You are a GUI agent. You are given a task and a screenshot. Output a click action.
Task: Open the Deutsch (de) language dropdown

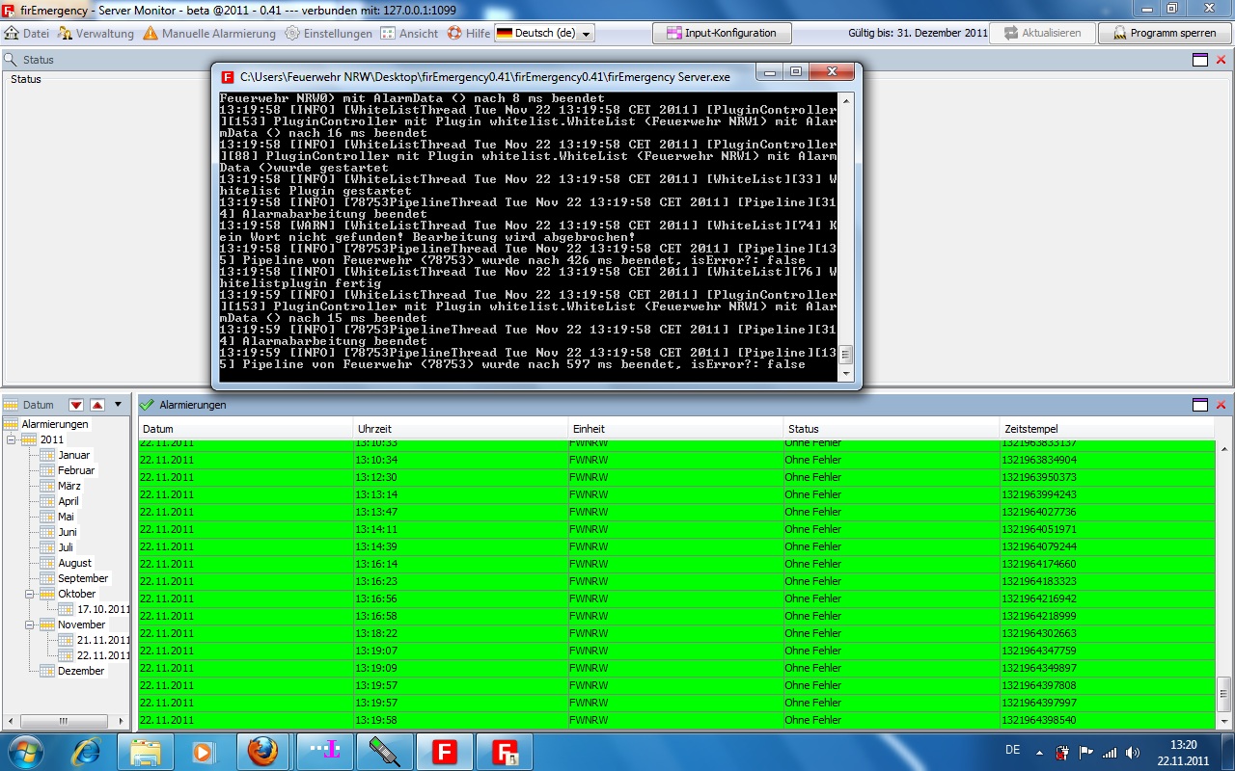pos(544,33)
